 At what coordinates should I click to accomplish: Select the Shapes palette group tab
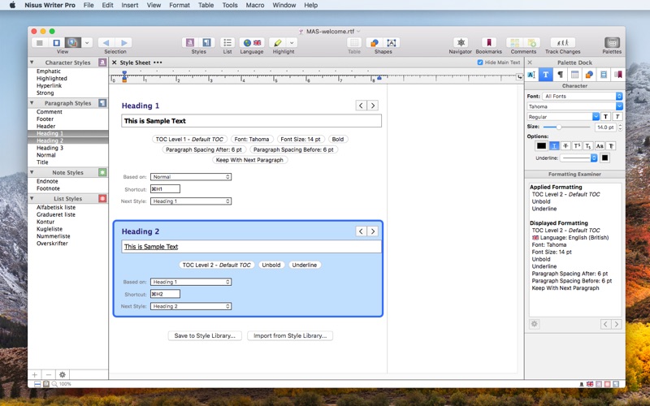pyautogui.click(x=589, y=75)
